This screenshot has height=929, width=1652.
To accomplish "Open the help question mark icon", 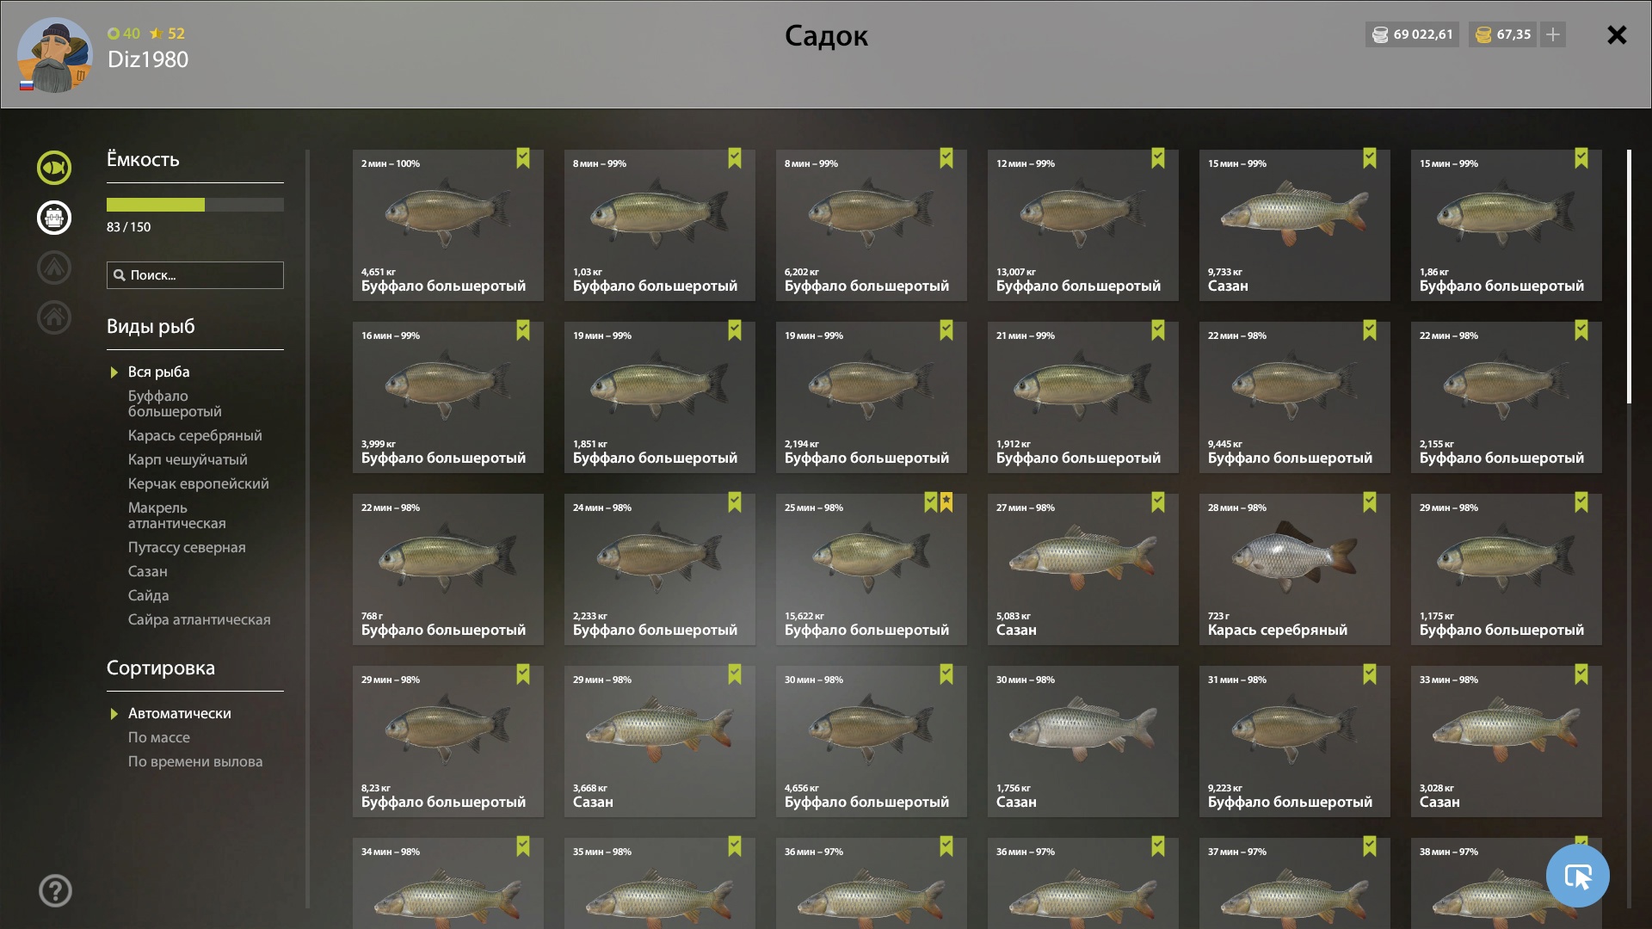I will click(x=55, y=890).
